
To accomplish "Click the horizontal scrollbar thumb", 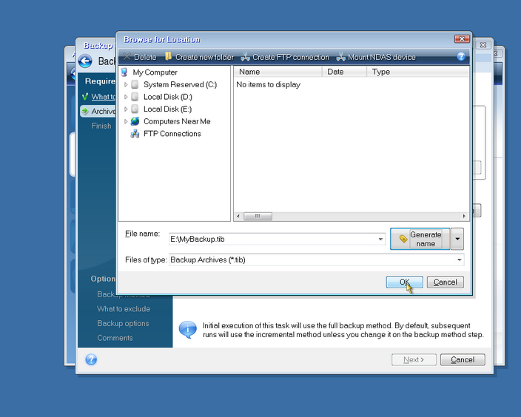I will 258,216.
